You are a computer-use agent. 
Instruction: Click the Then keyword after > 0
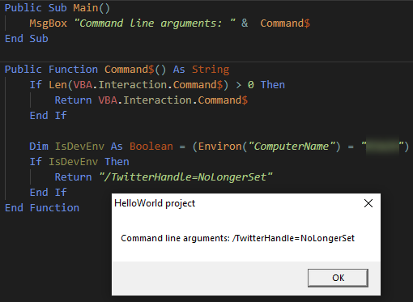273,85
